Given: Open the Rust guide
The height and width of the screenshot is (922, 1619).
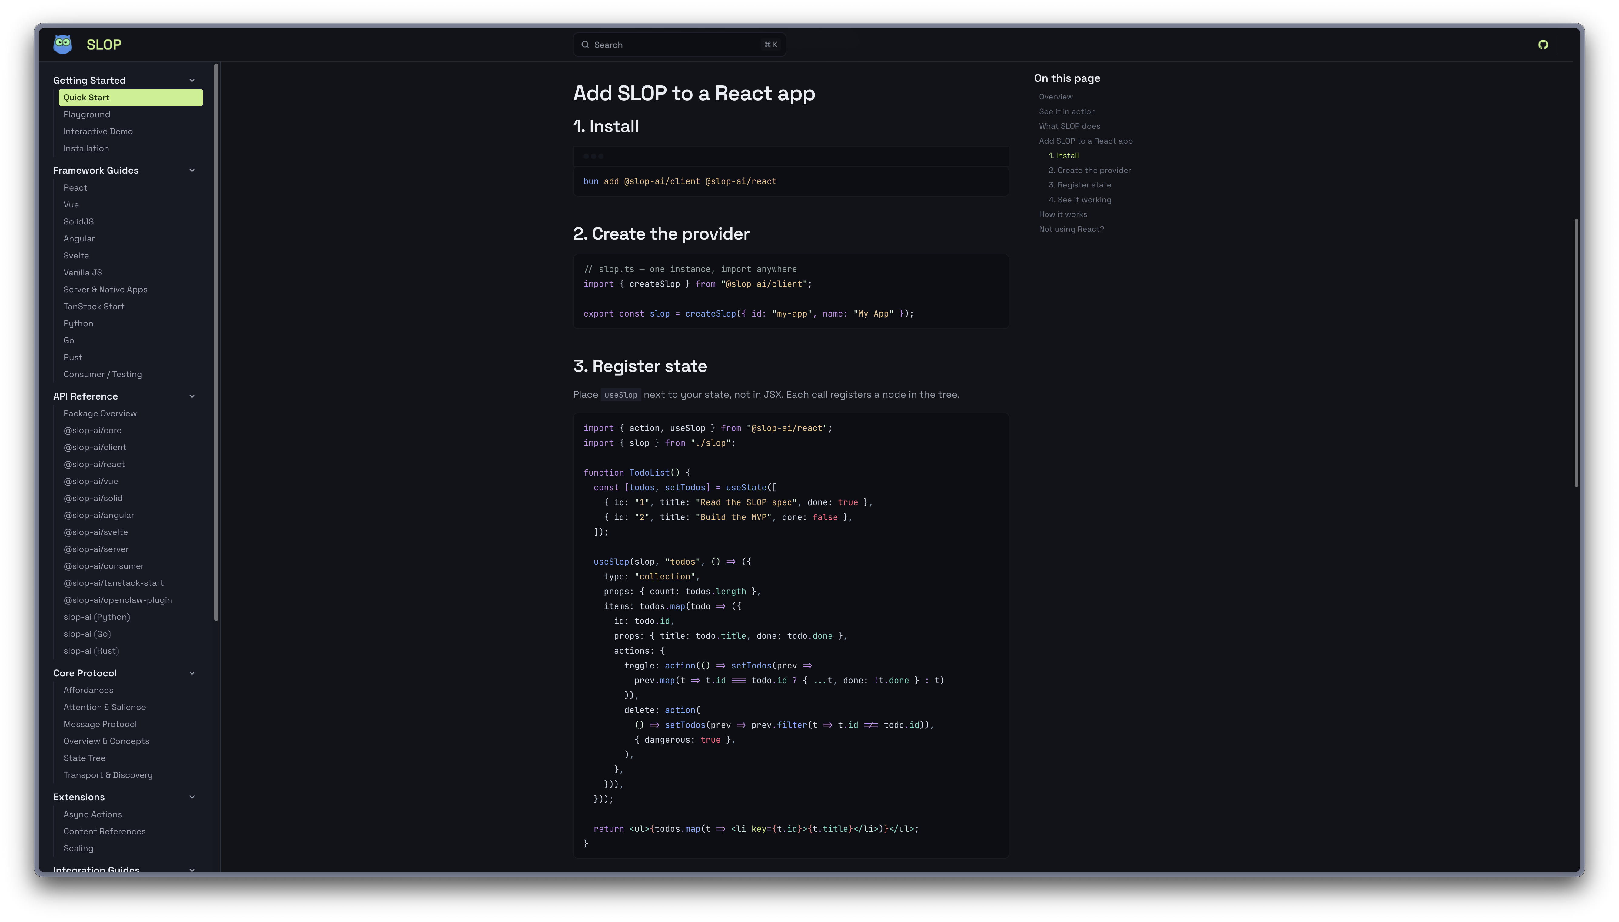Looking at the screenshot, I should coord(73,358).
